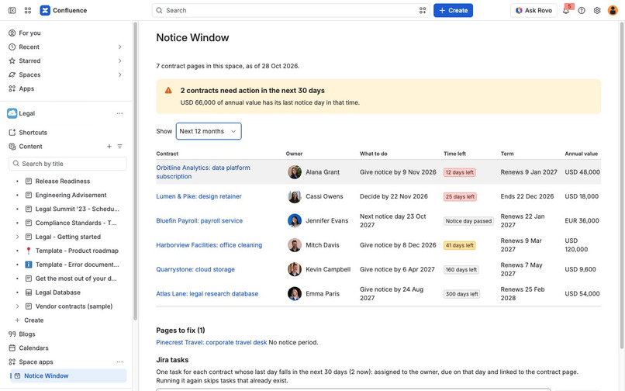Open Space apps section
Image resolution: width=625 pixels, height=391 pixels.
tap(36, 362)
